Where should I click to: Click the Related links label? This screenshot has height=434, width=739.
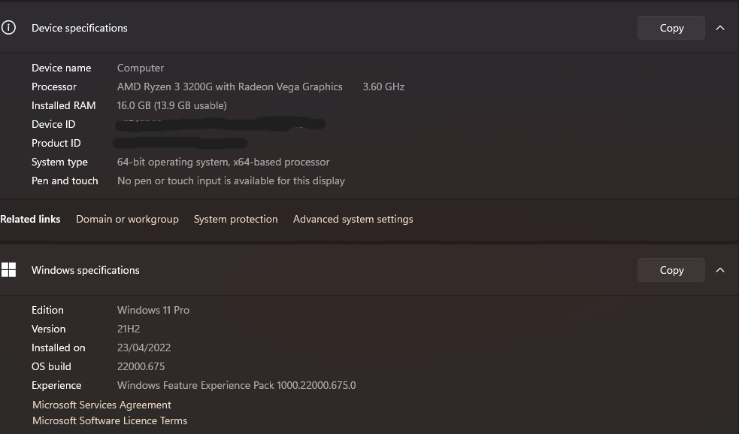point(30,220)
